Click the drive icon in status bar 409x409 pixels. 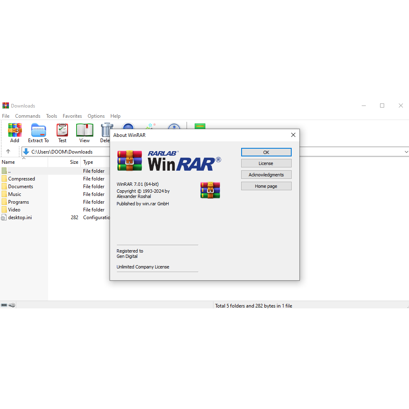click(4, 305)
